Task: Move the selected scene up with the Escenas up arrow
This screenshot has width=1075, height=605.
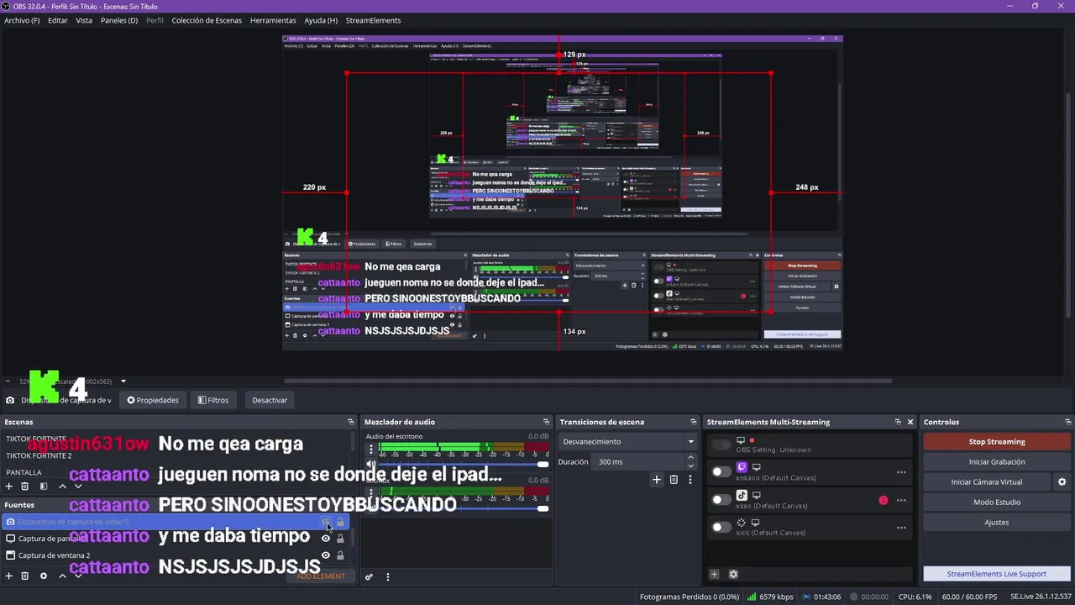Action: (62, 486)
